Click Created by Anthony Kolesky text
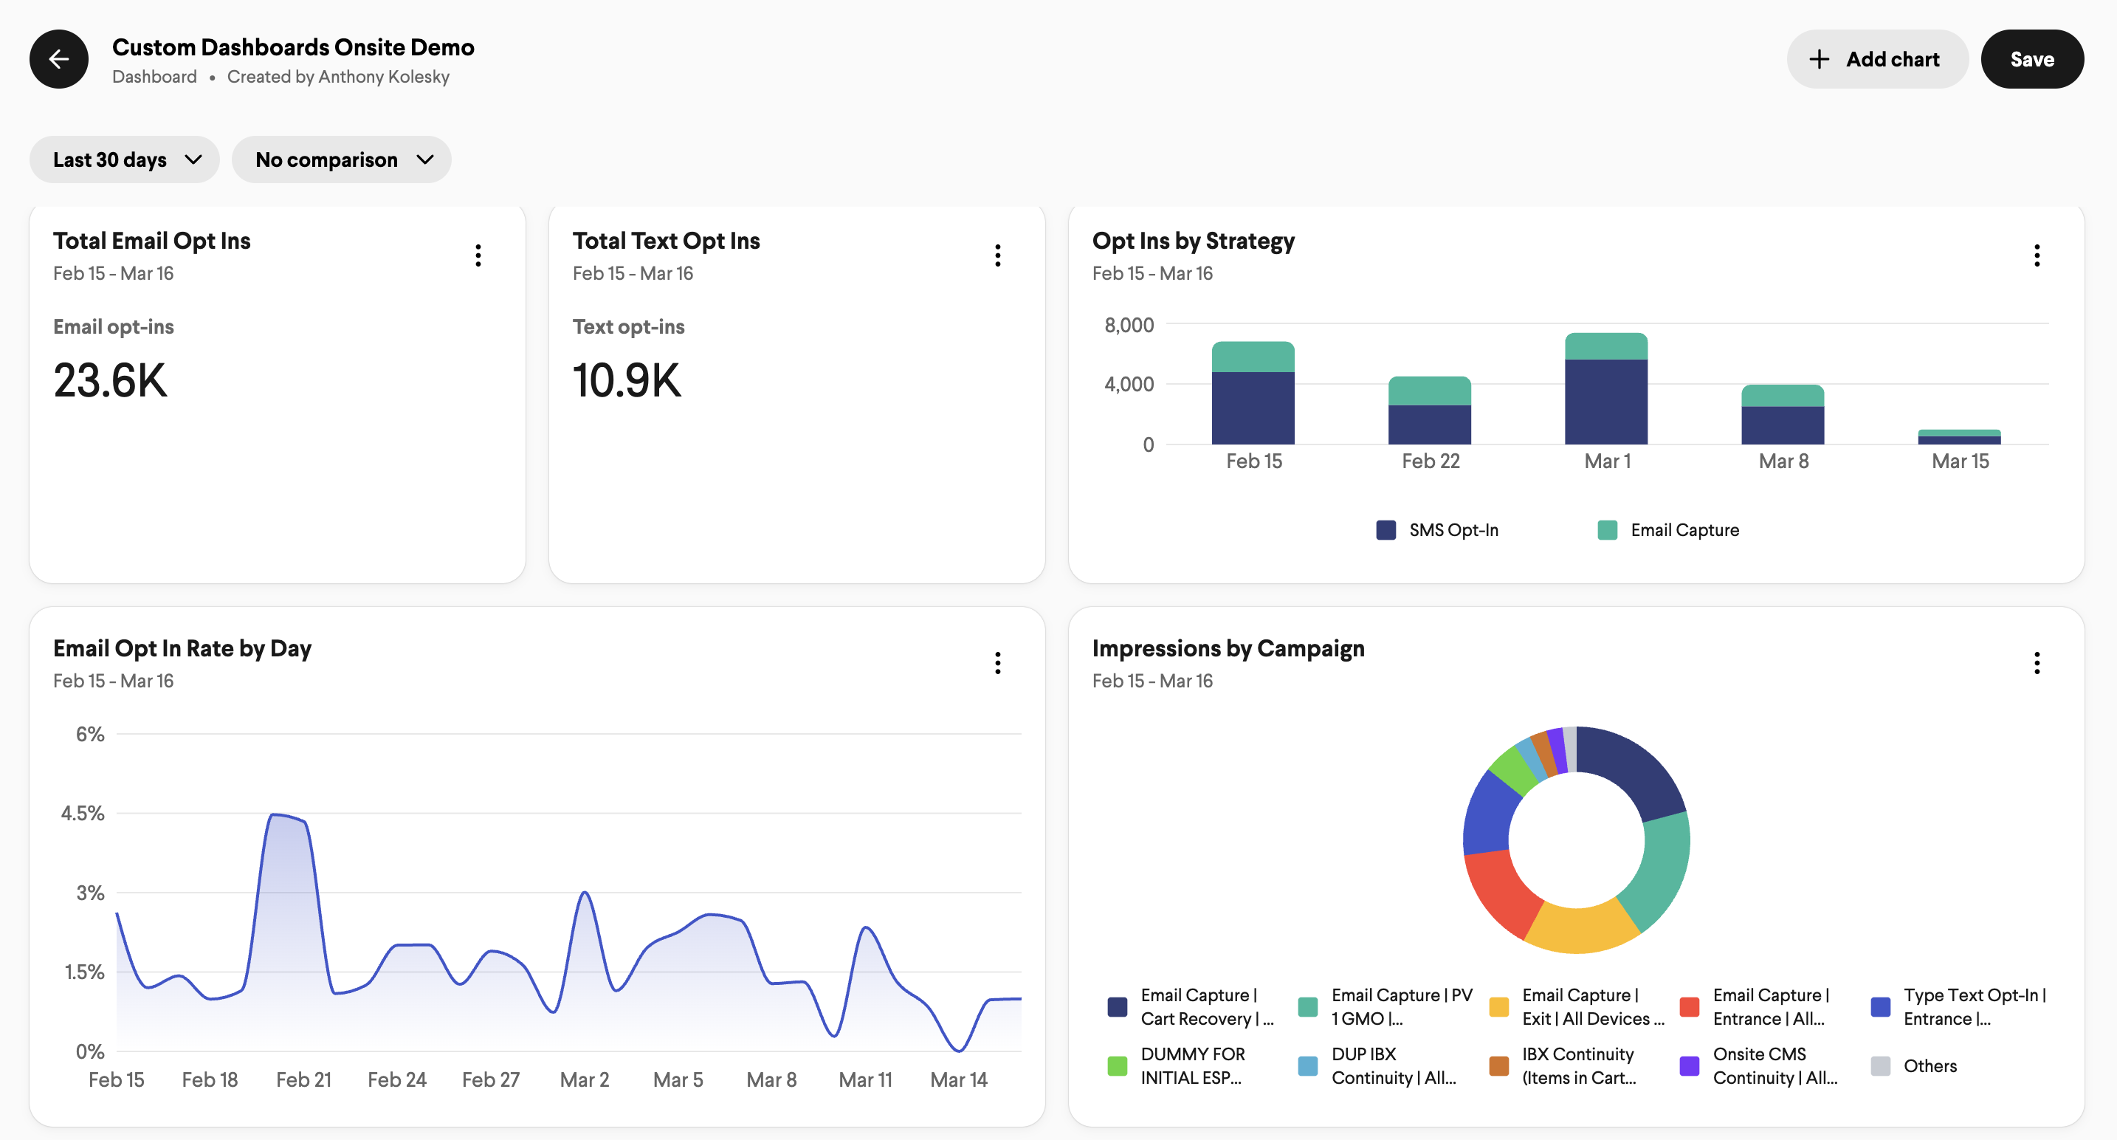The image size is (2117, 1140). click(x=339, y=77)
